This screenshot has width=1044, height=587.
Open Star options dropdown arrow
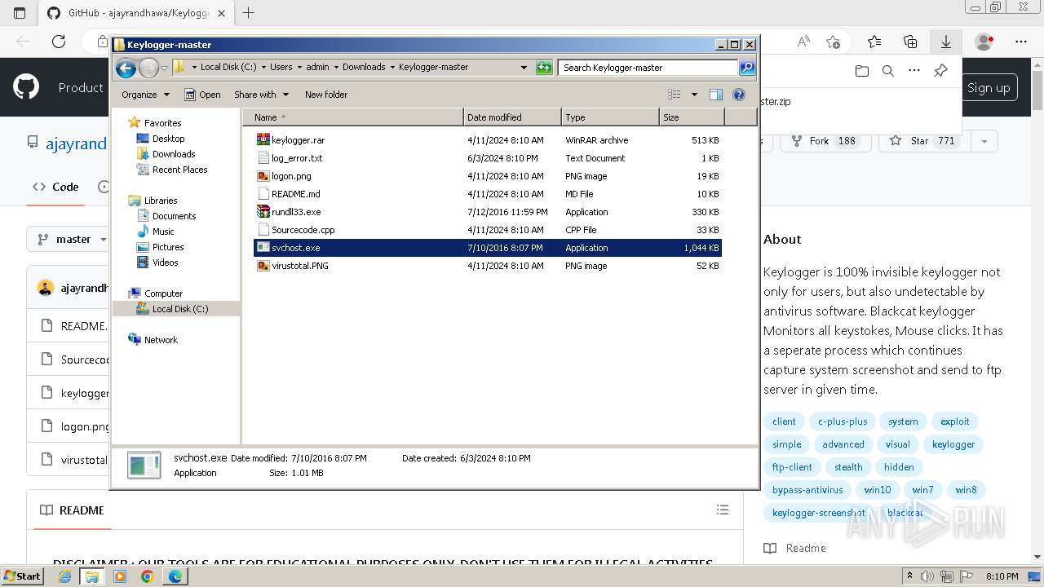pyautogui.click(x=984, y=141)
